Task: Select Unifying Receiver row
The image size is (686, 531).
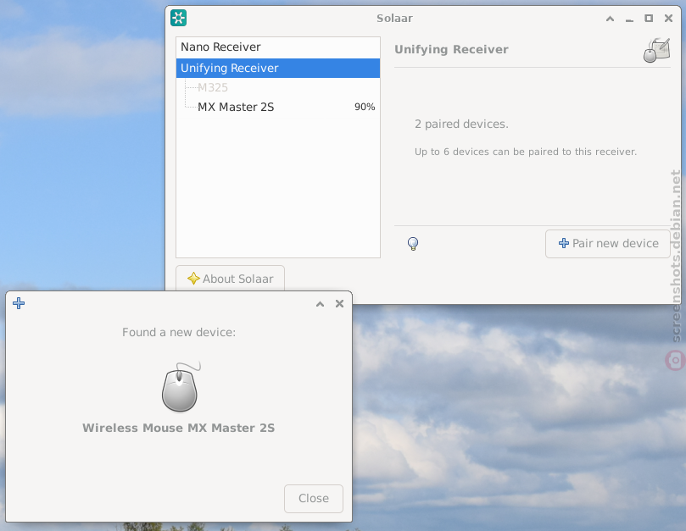Action: 278,69
